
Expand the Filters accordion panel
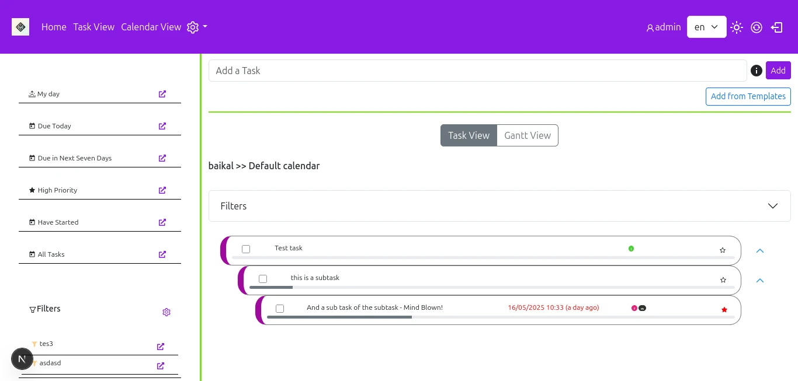(x=499, y=206)
